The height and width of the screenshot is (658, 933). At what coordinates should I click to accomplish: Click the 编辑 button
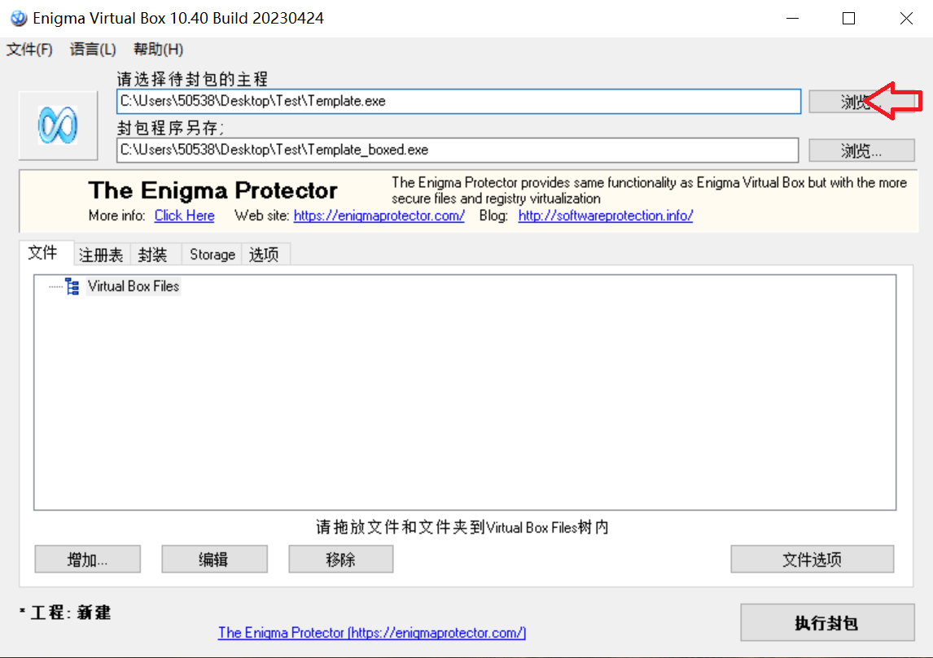click(x=214, y=560)
